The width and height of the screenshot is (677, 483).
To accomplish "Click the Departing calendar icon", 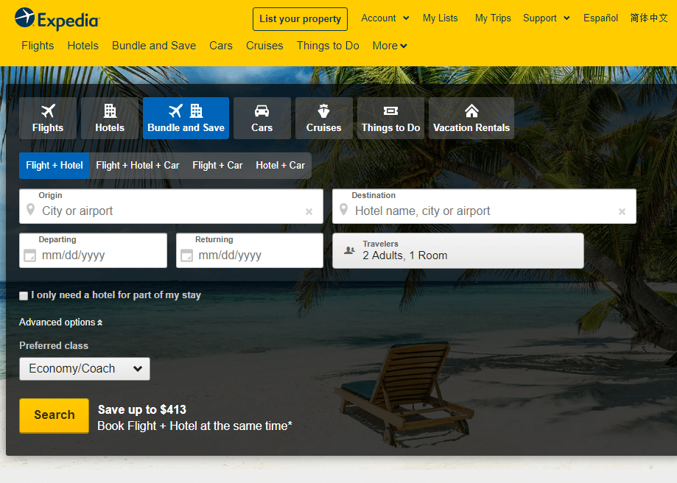I will click(29, 255).
